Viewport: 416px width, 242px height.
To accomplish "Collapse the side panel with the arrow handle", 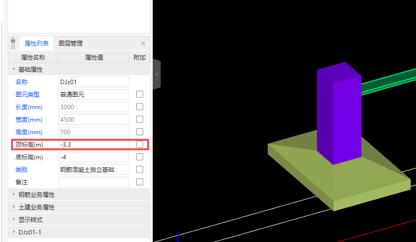I will click(x=157, y=74).
